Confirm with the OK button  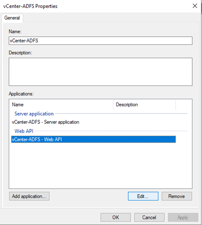116,217
